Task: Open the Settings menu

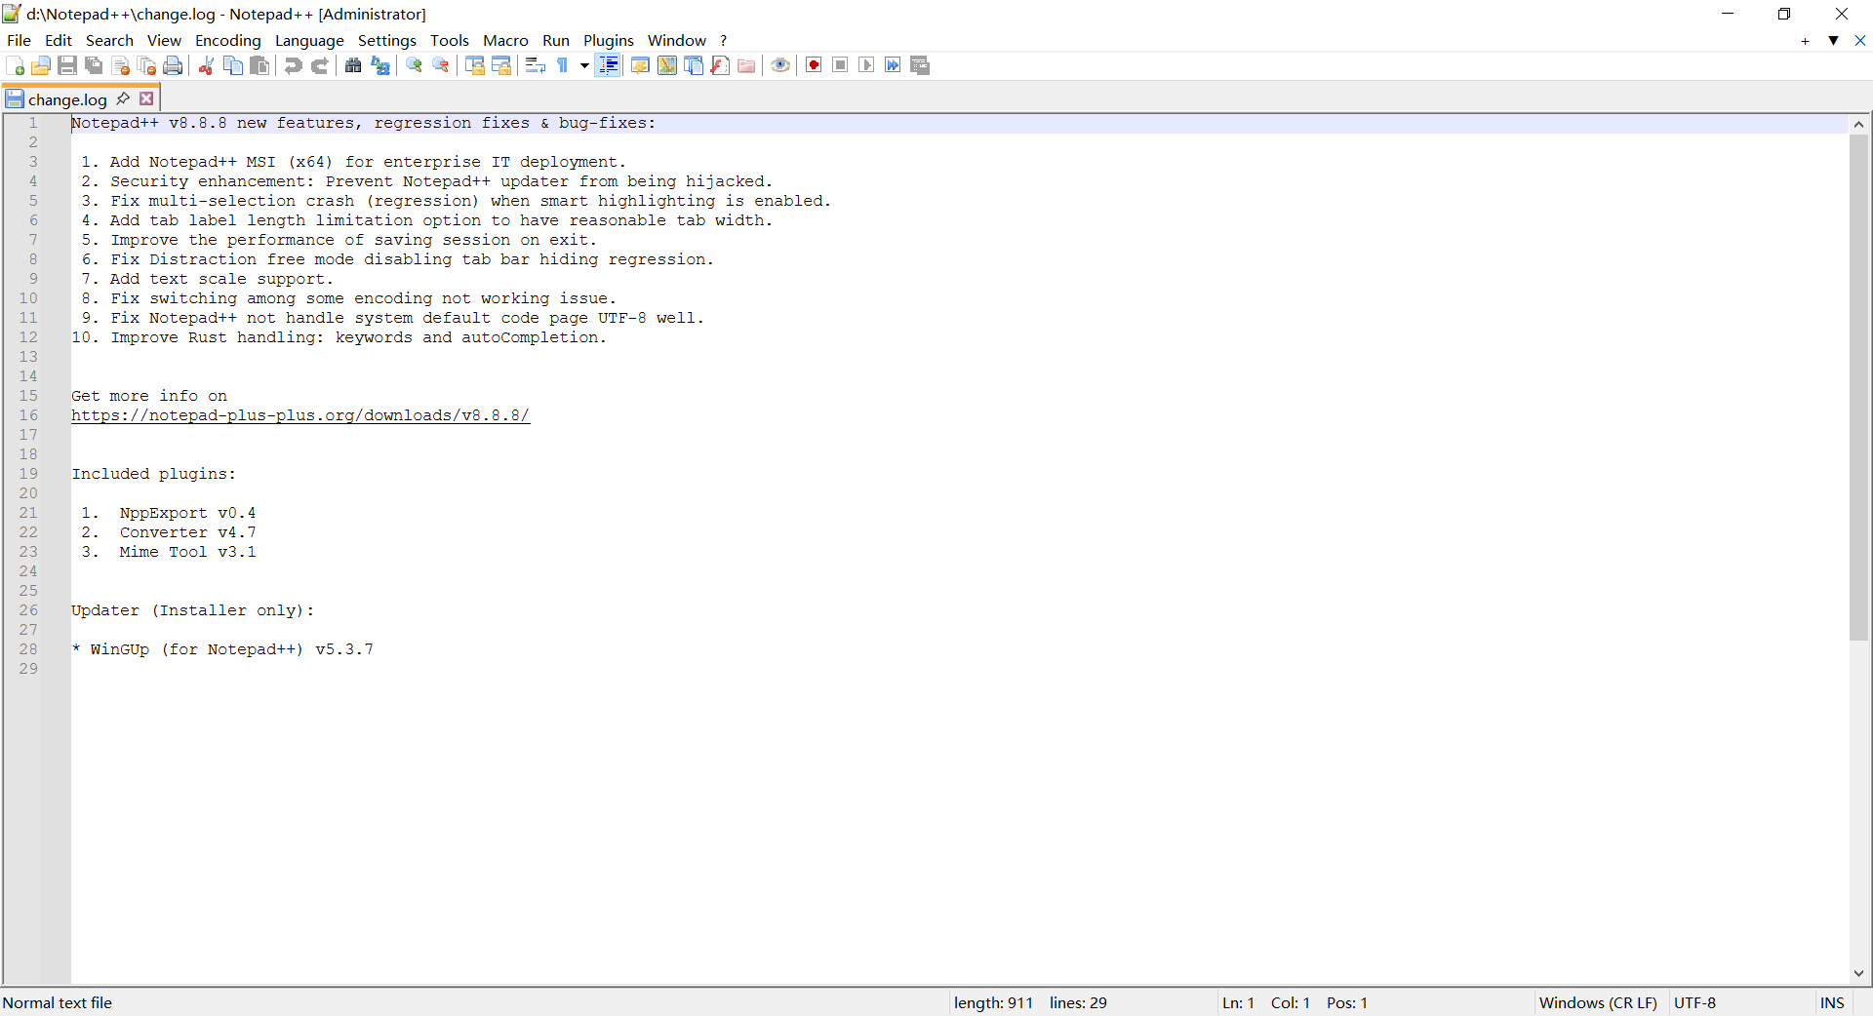Action: click(x=387, y=40)
